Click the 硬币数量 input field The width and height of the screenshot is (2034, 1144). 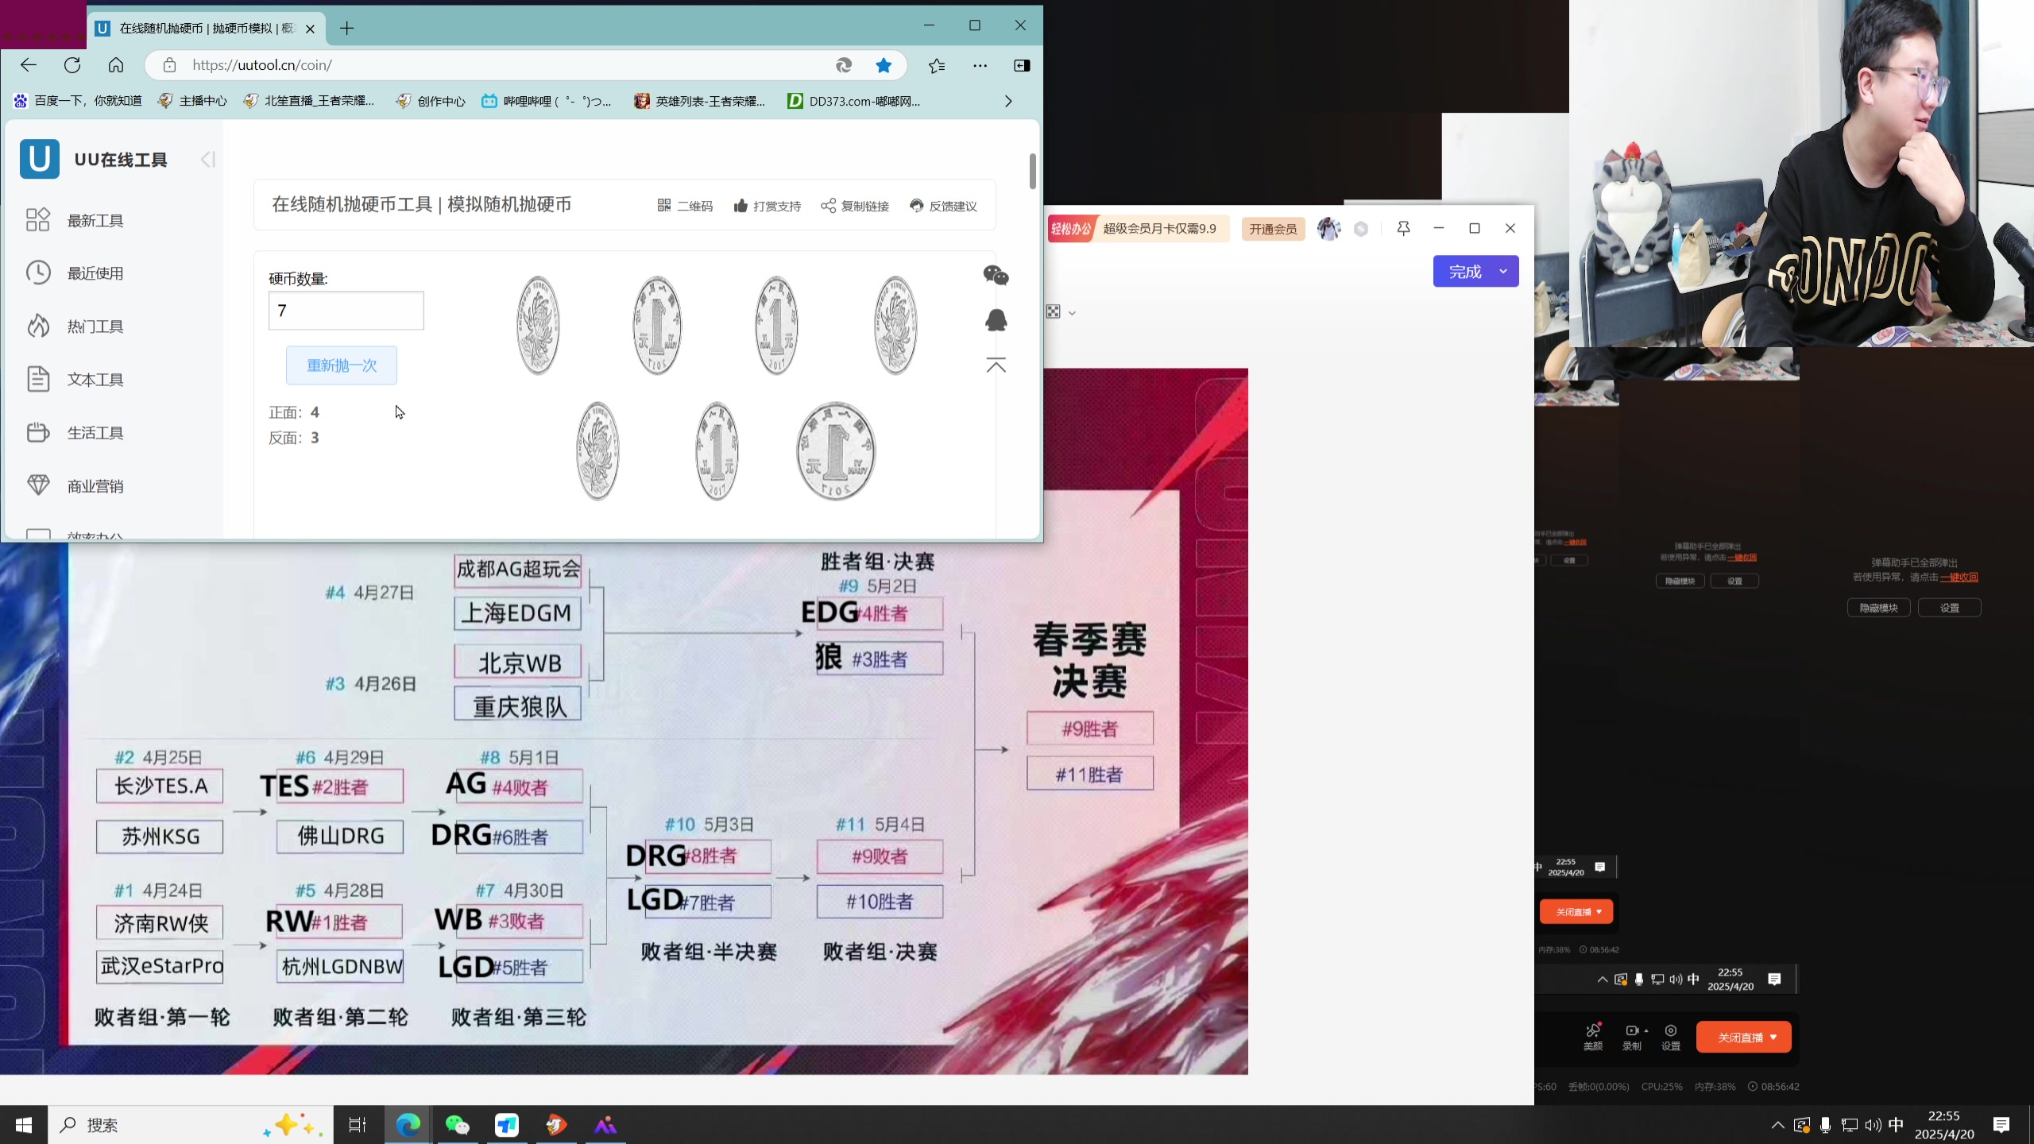346,311
